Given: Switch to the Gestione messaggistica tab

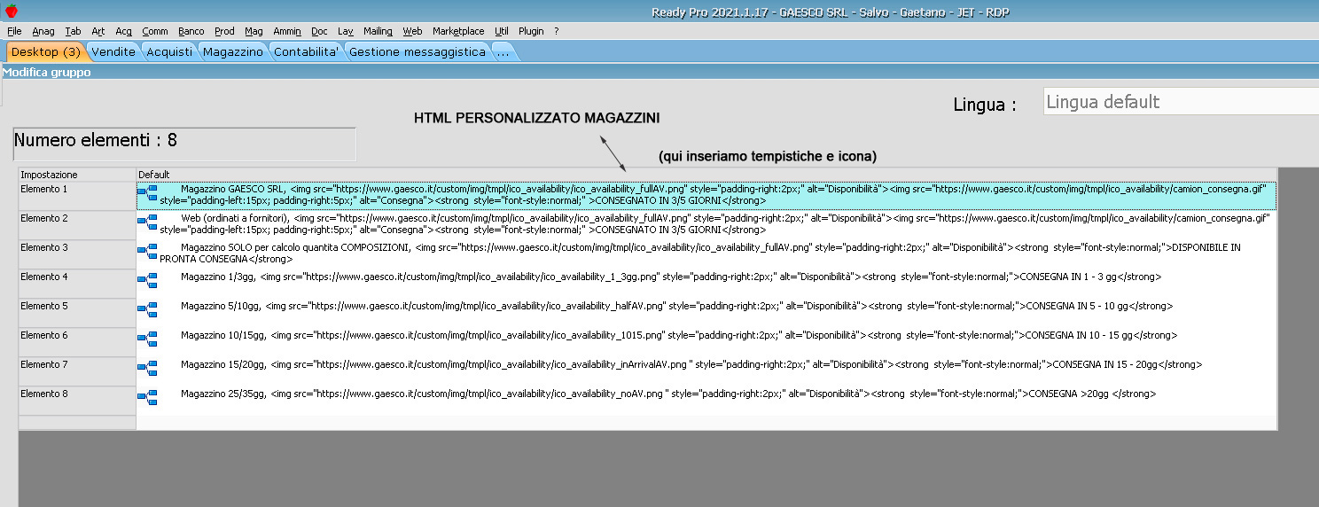Looking at the screenshot, I should (x=418, y=52).
